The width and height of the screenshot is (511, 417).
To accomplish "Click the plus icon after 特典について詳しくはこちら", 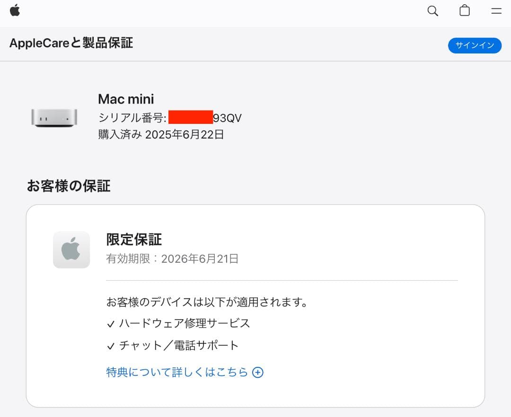I will 258,373.
